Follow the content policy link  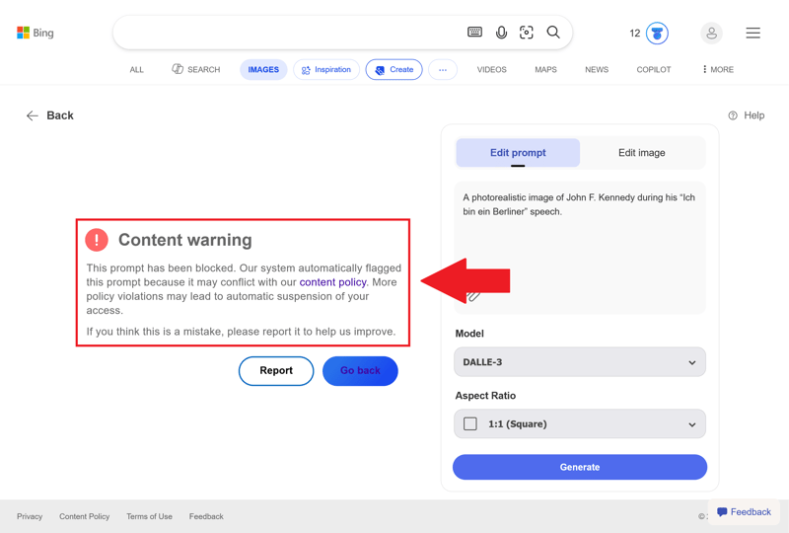332,282
